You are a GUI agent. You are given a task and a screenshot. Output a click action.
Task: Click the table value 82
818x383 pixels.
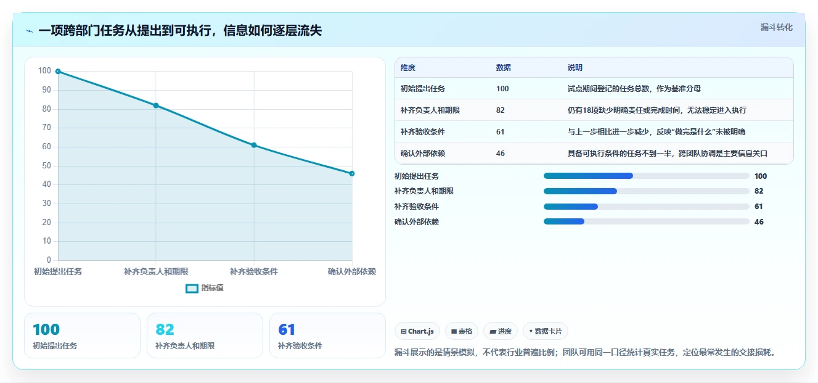tap(501, 110)
